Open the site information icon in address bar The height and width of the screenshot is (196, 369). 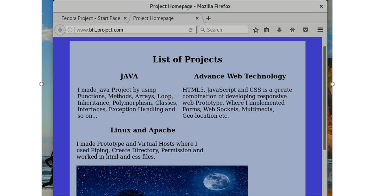click(70, 30)
